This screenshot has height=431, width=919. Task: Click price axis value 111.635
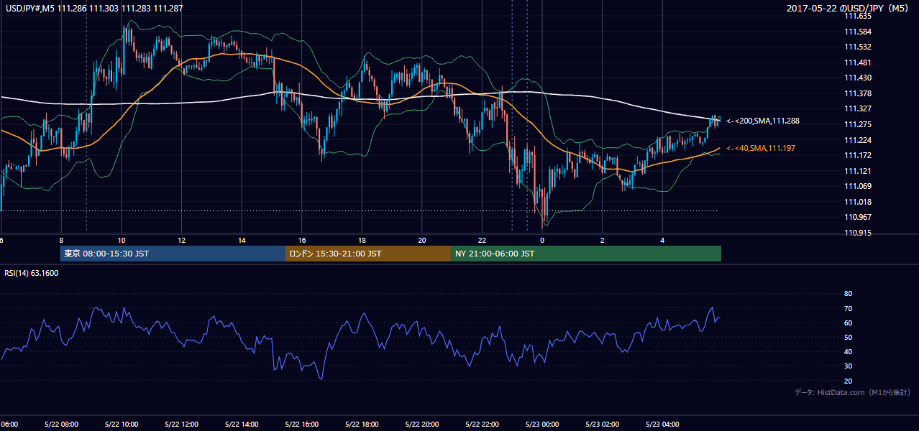[859, 16]
